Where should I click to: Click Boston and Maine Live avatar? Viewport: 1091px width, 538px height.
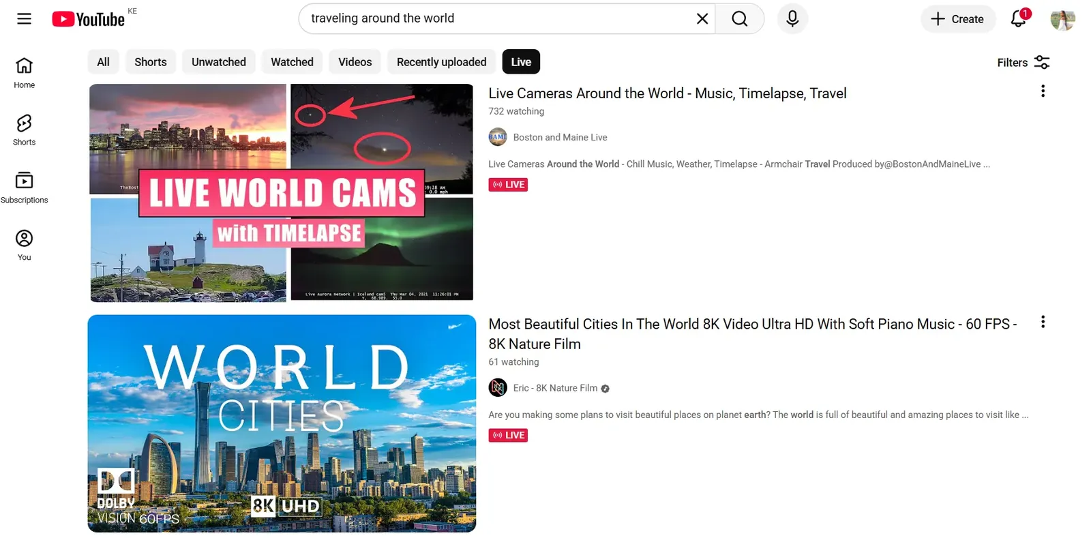click(x=498, y=137)
